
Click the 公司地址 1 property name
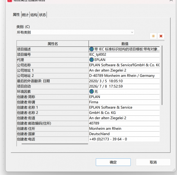pos(53,71)
